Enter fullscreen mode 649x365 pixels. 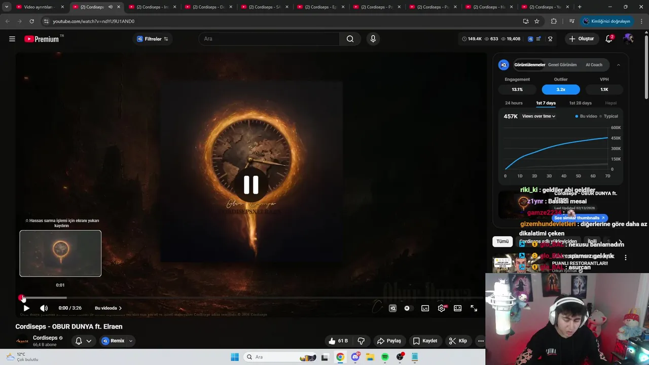point(474,308)
